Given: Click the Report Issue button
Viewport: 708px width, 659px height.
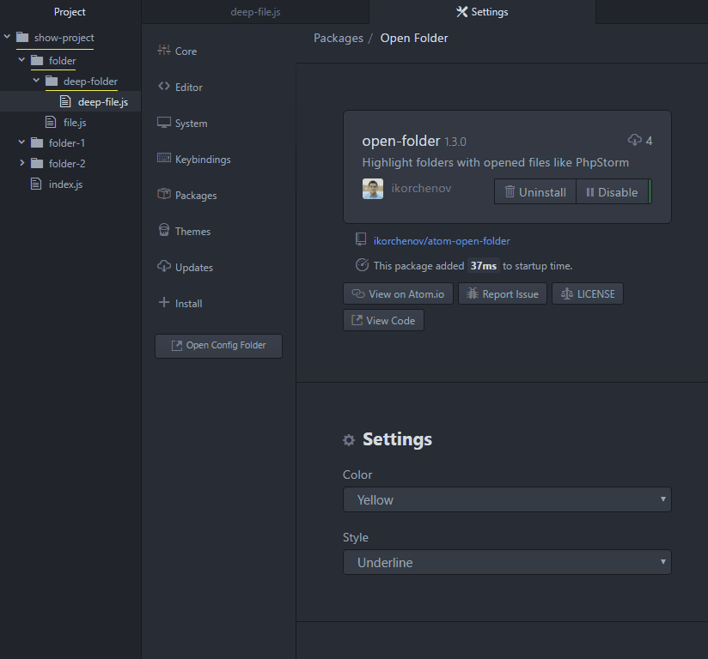Looking at the screenshot, I should (503, 294).
